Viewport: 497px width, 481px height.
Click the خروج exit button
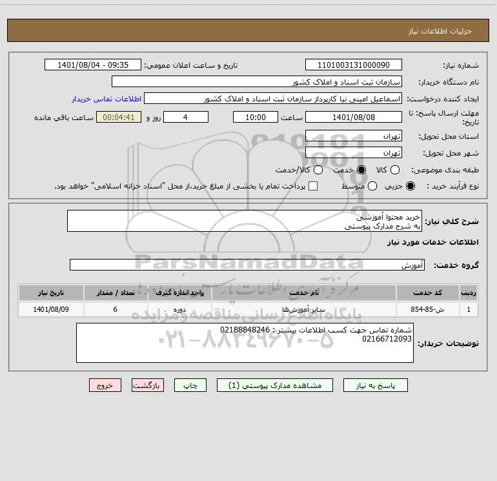click(x=105, y=385)
